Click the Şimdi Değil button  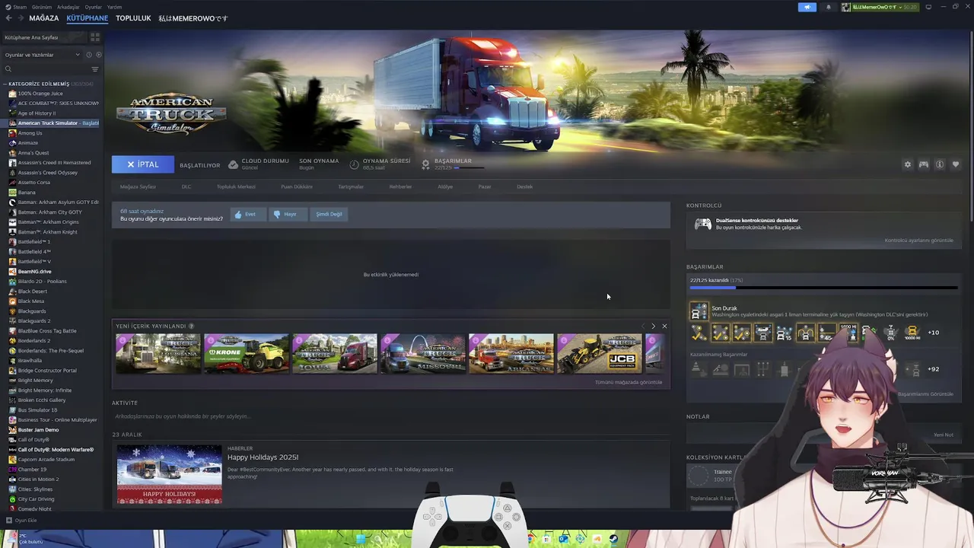[x=329, y=214]
